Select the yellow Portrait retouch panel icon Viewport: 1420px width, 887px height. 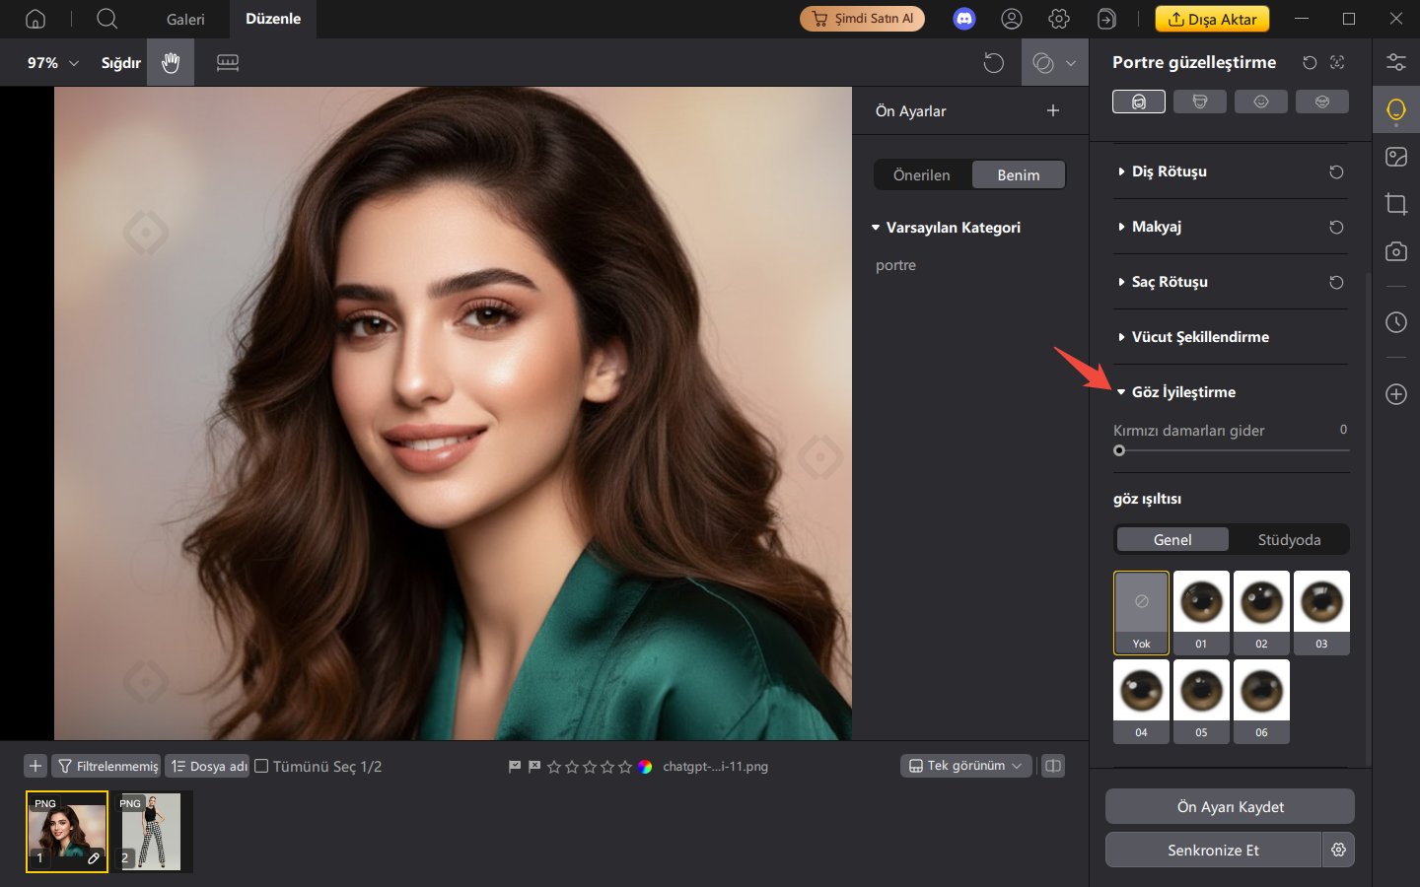pos(1395,109)
